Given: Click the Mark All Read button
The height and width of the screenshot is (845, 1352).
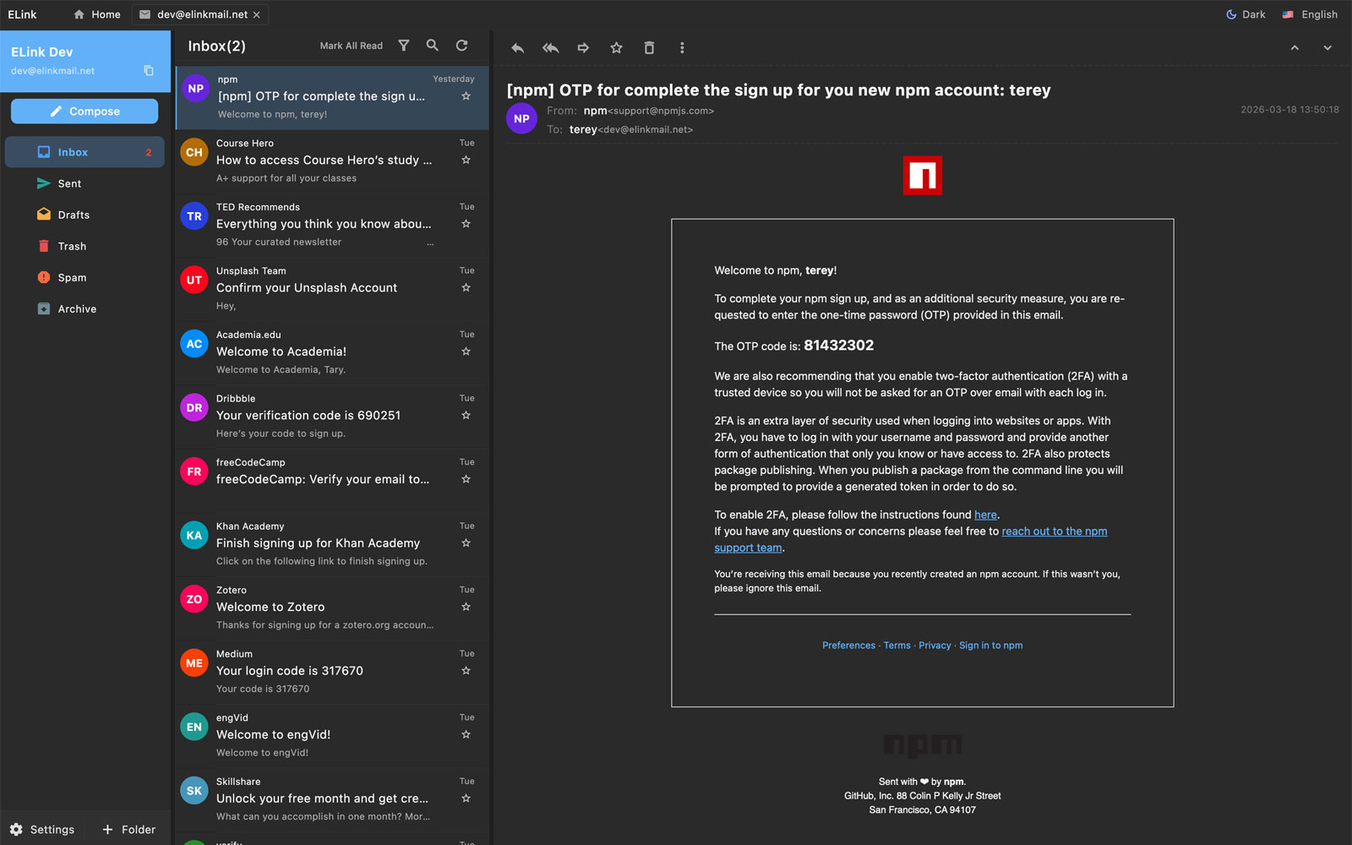Looking at the screenshot, I should [x=351, y=45].
